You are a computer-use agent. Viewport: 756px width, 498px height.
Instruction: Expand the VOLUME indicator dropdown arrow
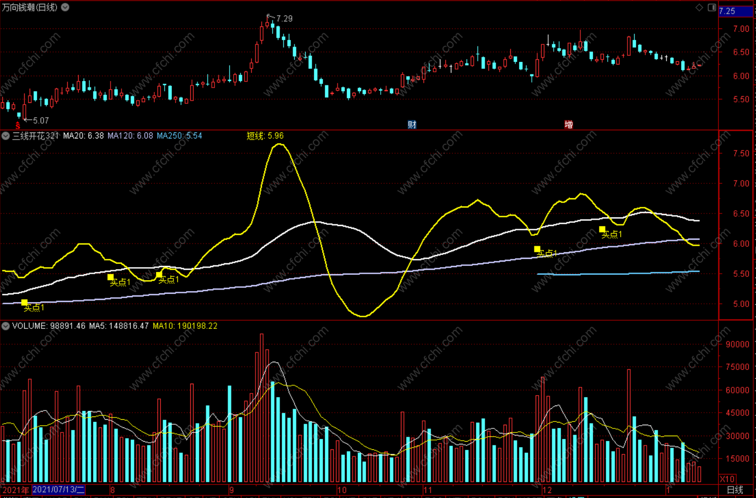click(5, 326)
